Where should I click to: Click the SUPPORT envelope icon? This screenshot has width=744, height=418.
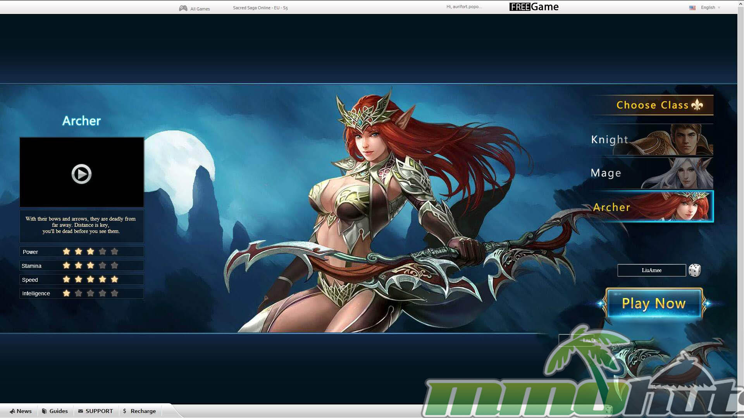(80, 411)
